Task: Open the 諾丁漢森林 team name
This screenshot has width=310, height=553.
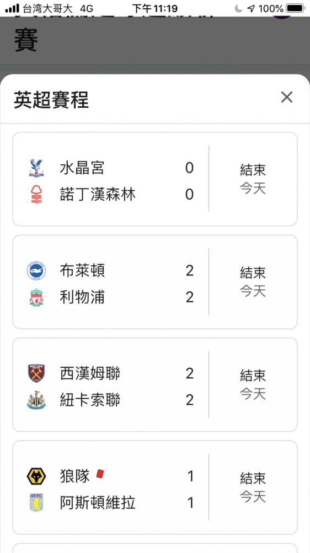Action: coord(98,195)
